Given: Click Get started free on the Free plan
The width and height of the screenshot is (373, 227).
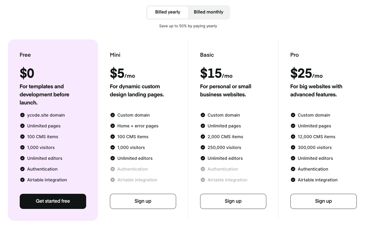Looking at the screenshot, I should [x=53, y=201].
